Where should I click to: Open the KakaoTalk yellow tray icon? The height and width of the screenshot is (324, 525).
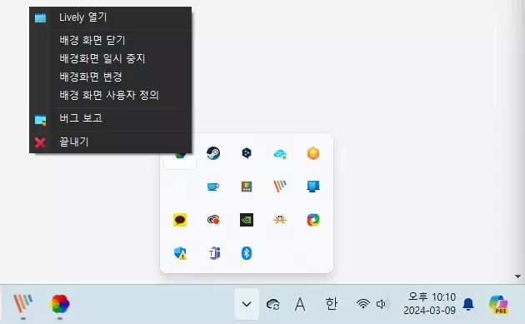[x=180, y=220]
